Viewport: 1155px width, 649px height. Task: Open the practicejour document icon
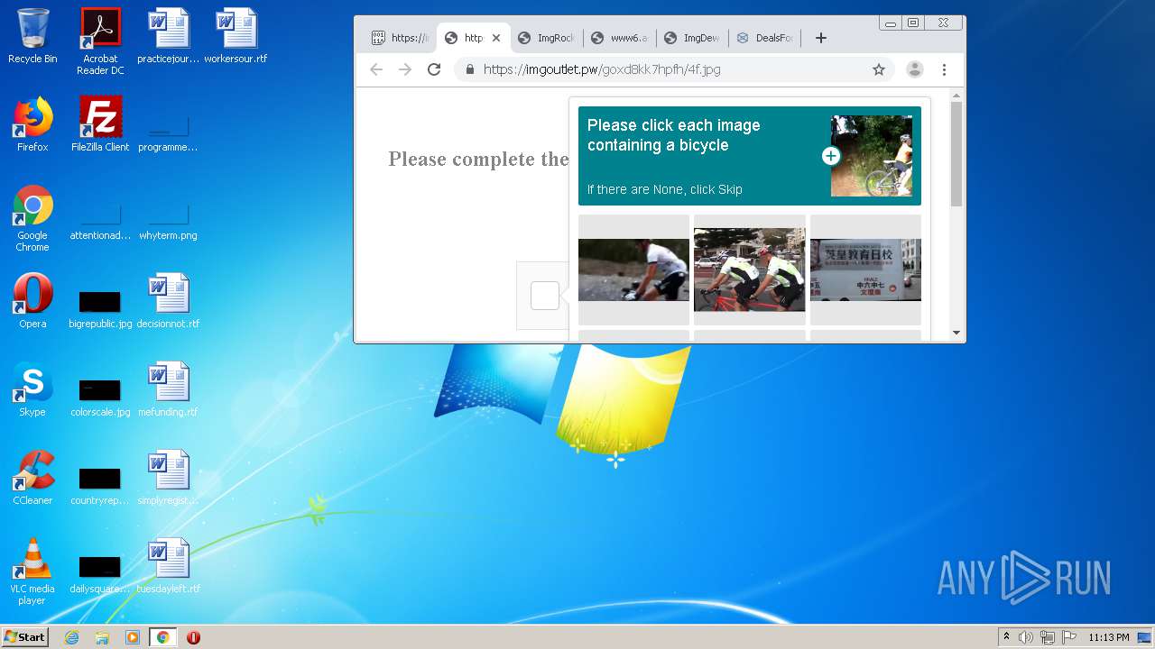point(168,36)
